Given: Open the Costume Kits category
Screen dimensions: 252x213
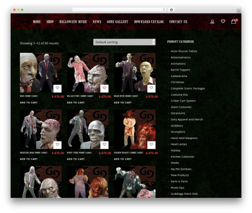Looking at the screenshot, I should pyautogui.click(x=179, y=95).
